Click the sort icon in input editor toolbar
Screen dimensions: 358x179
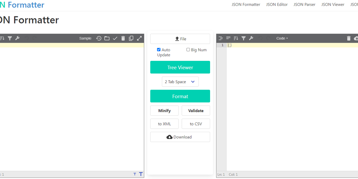tap(2, 38)
